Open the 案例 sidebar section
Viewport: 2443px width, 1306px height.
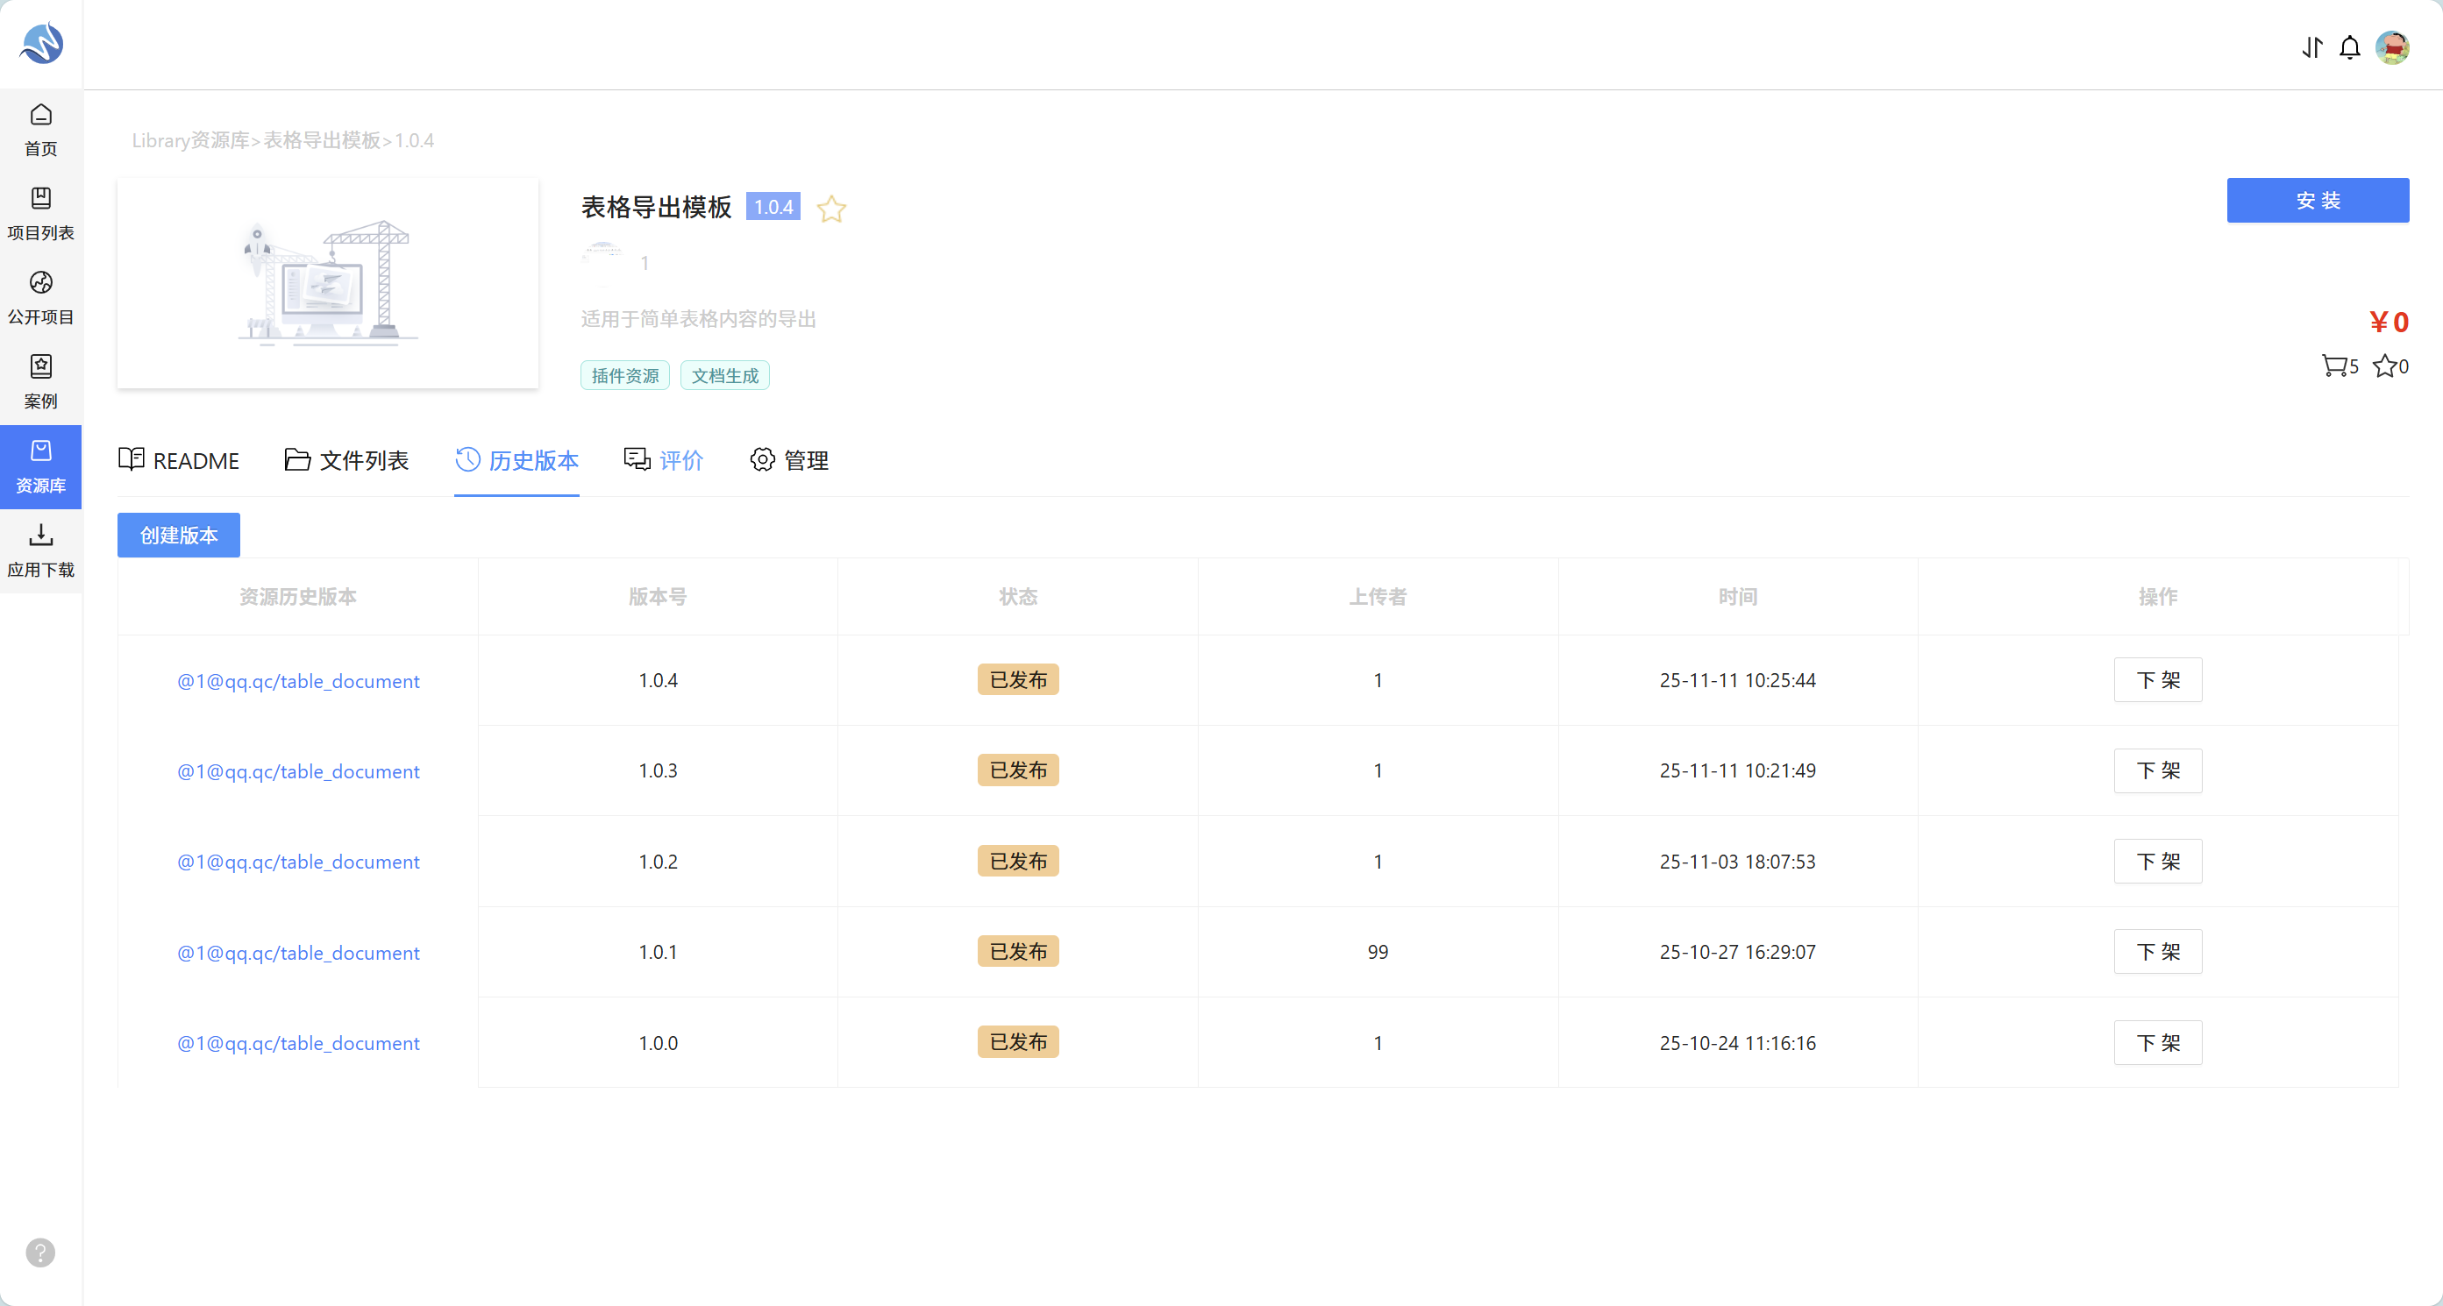41,382
